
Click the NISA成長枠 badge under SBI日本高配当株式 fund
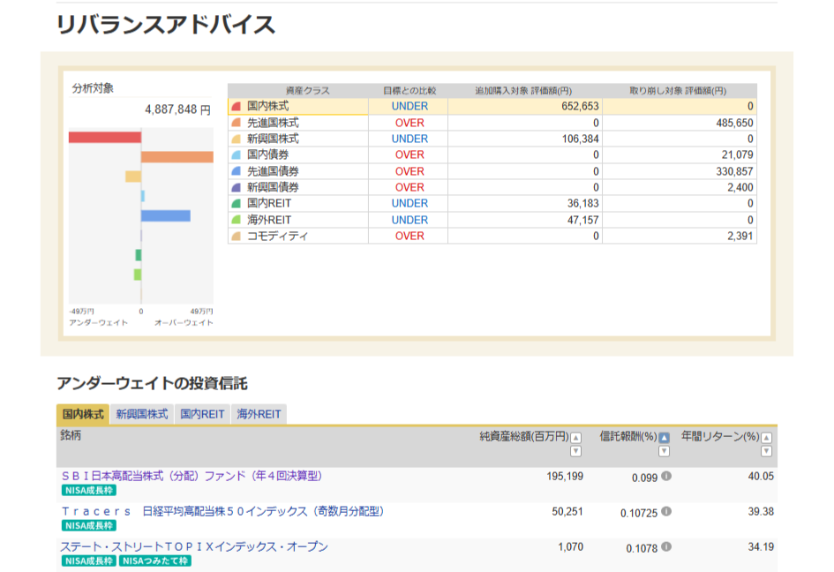(88, 490)
